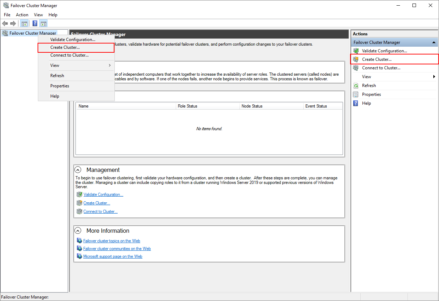This screenshot has width=439, height=301.
Task: Go back using the toolbar Back arrow
Action: [5, 24]
